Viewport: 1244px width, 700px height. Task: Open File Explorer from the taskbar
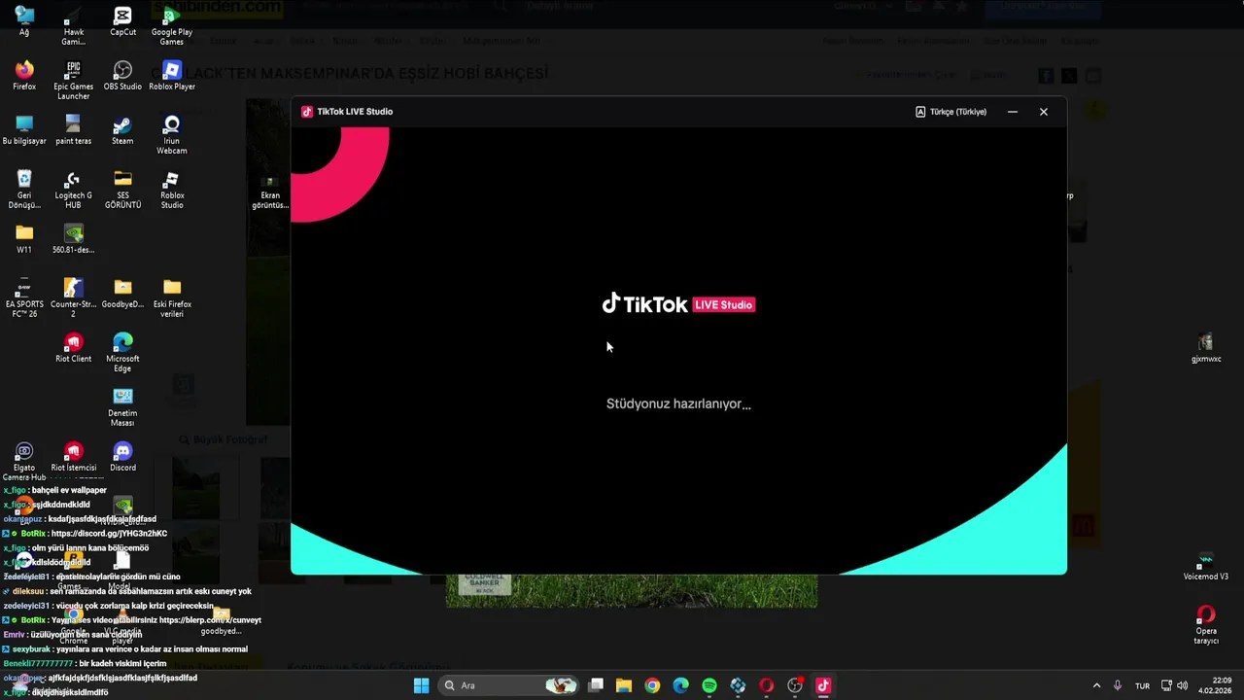point(624,685)
